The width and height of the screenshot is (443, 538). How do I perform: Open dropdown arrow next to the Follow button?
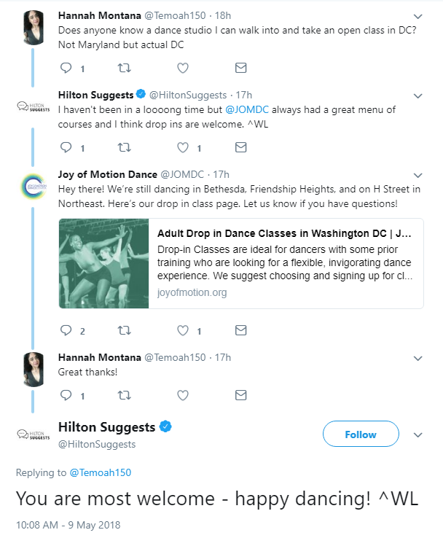[418, 435]
